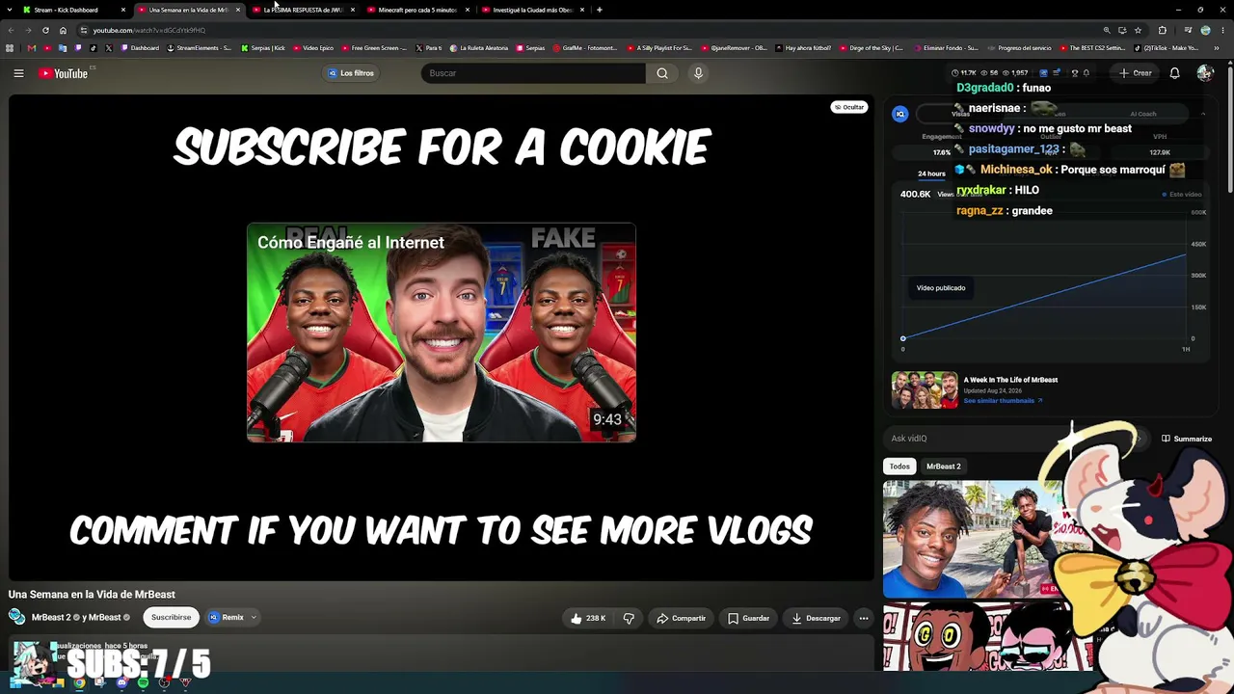
Task: Dislike the video with thumbs down
Action: [629, 618]
